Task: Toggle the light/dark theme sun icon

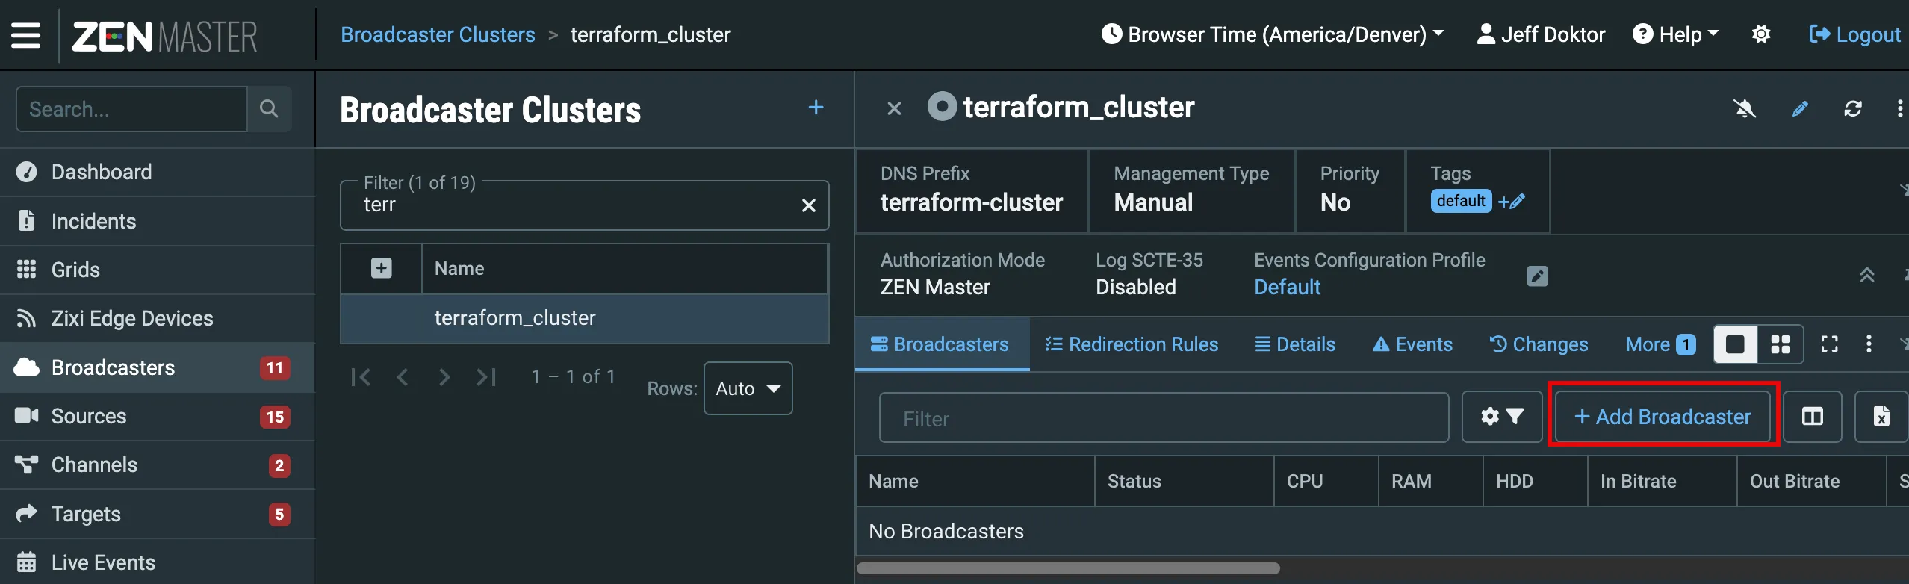Action: (1761, 34)
